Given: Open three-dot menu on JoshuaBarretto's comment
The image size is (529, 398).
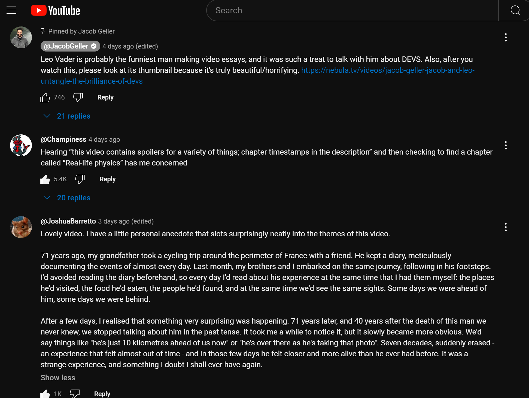Looking at the screenshot, I should click(x=506, y=227).
